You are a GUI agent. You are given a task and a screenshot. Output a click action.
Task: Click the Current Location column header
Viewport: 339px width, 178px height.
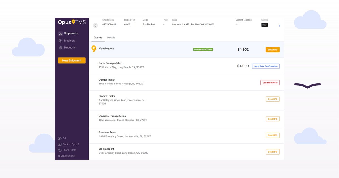[244, 20]
